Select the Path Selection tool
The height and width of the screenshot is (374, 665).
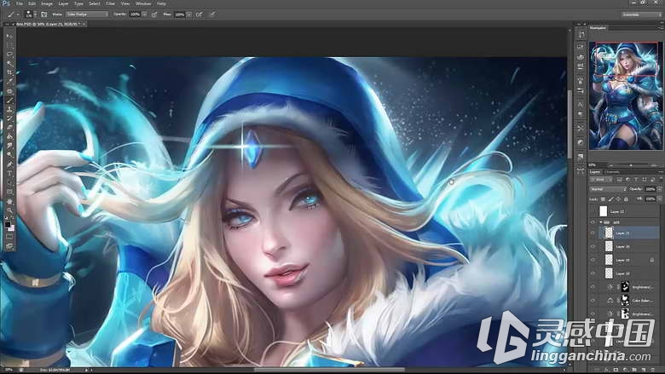[x=9, y=182]
